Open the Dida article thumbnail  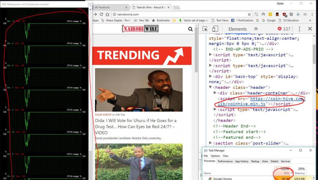pyautogui.click(x=139, y=90)
